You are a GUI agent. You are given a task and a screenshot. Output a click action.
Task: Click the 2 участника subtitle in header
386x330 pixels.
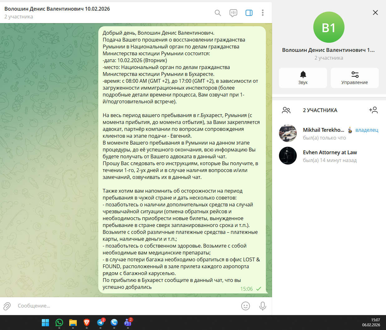pyautogui.click(x=19, y=17)
